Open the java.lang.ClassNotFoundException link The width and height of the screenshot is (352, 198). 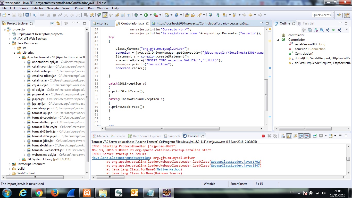click(x=121, y=158)
